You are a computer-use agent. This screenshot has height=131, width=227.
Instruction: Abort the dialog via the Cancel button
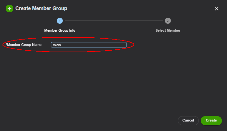coord(188,121)
